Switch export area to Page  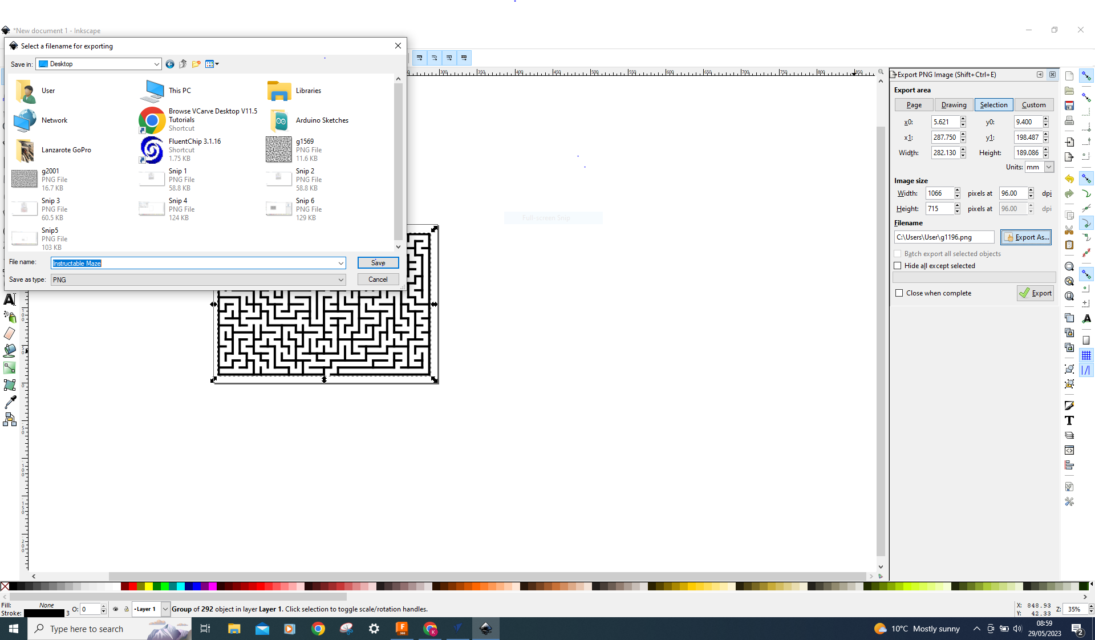[914, 104]
